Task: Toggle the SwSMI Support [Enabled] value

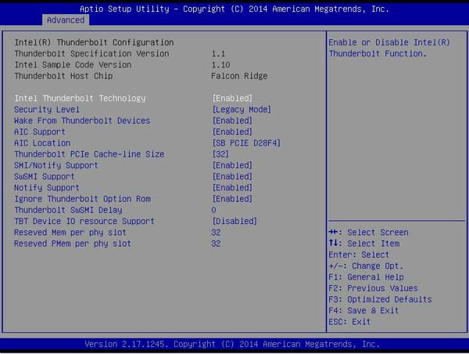Action: pyautogui.click(x=232, y=176)
